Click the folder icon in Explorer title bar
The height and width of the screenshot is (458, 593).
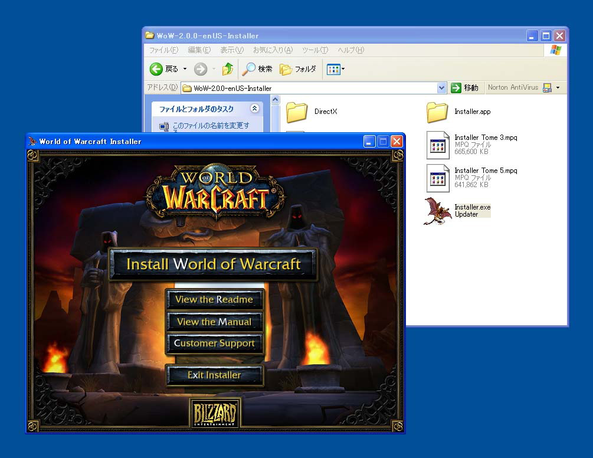150,35
